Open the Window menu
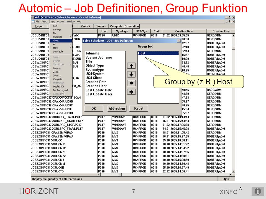Image resolution: width=266 pixels, height=199 pixels. tap(71, 22)
